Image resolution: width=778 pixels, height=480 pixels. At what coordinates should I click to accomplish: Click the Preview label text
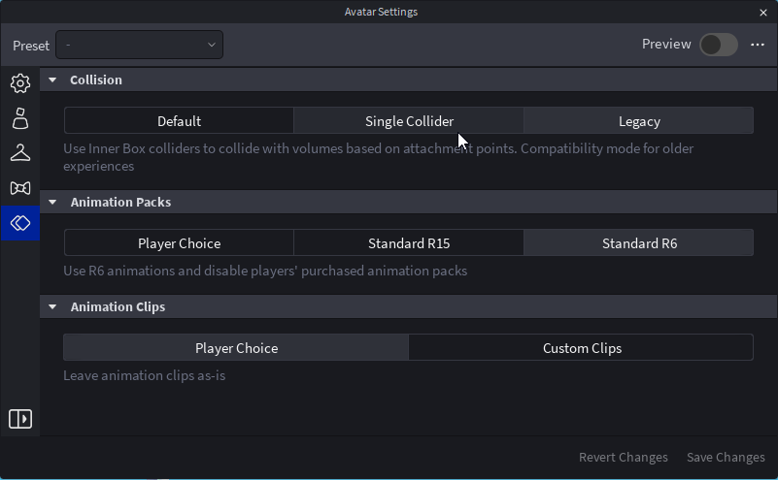tap(666, 44)
